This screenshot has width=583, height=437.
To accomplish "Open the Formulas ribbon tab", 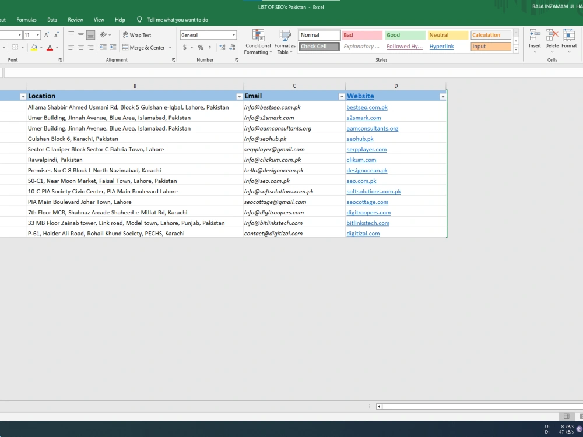I will click(x=26, y=20).
